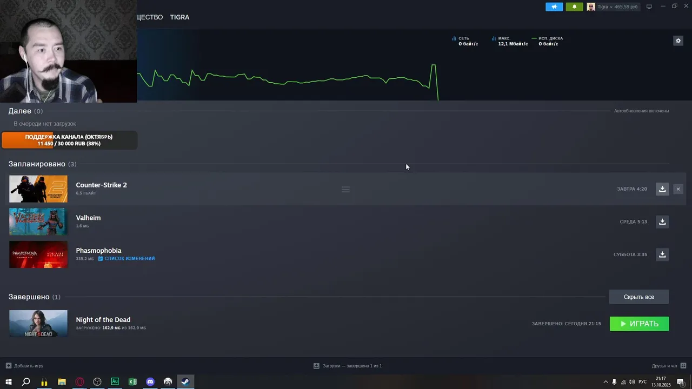The width and height of the screenshot is (692, 389).
Task: Open Excel from taskbar
Action: click(132, 382)
